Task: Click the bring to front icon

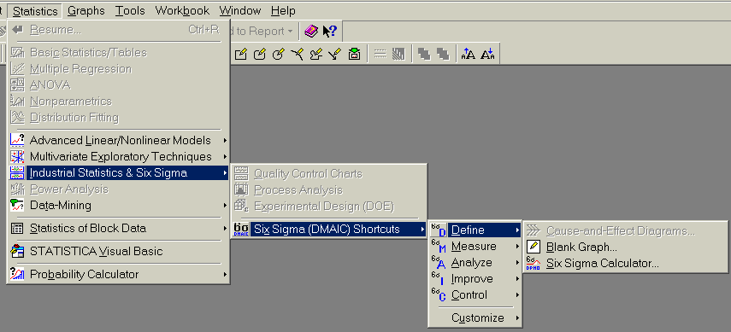Action: click(424, 55)
